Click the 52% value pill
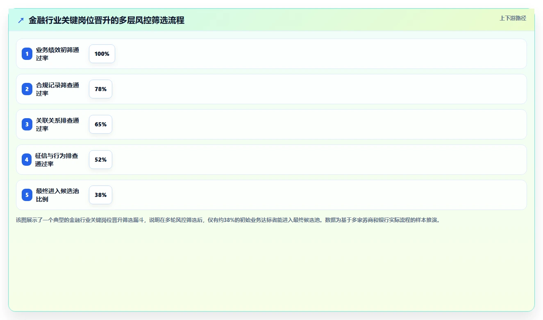The width and height of the screenshot is (543, 320). coord(100,160)
